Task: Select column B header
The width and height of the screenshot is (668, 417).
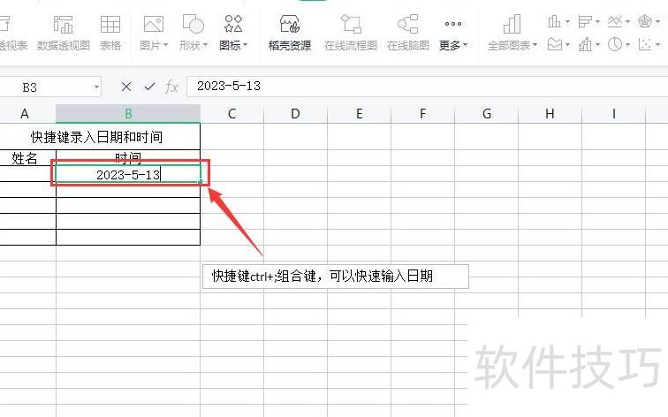Action: 128,114
